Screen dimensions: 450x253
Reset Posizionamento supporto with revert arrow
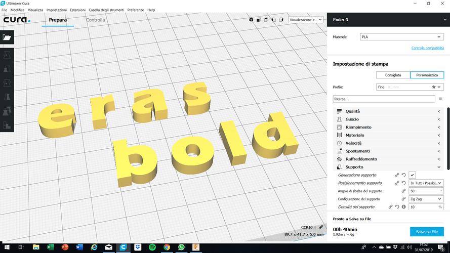(x=403, y=183)
